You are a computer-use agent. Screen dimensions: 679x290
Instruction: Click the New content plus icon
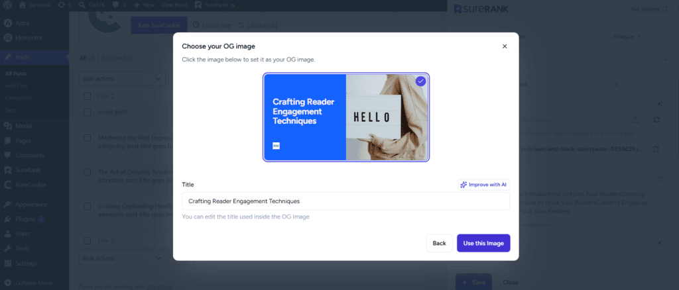137,5
